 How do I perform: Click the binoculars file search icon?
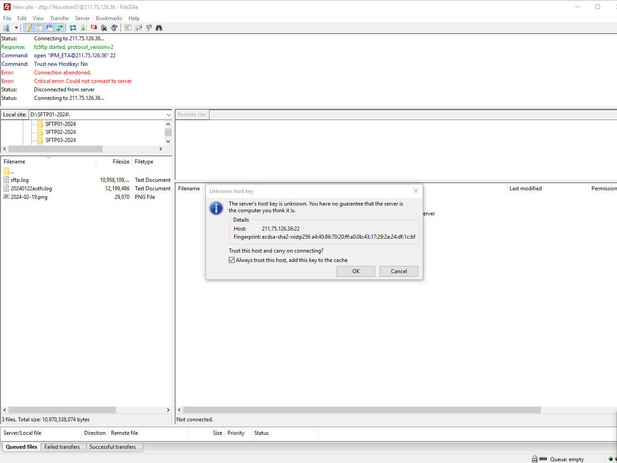click(159, 28)
